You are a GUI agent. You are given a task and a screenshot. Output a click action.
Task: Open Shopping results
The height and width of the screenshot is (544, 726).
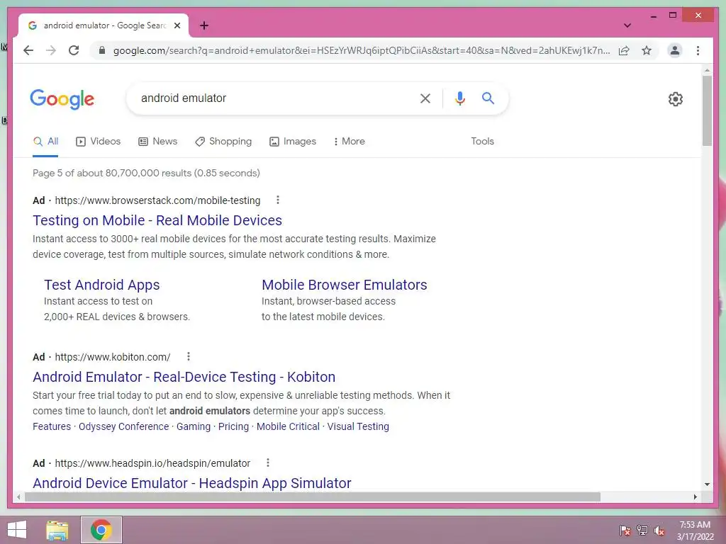point(223,141)
